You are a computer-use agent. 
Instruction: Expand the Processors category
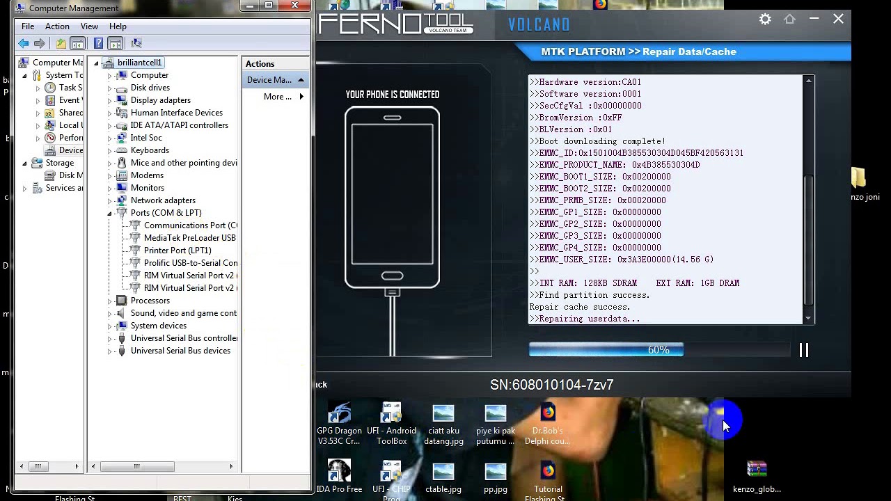point(109,301)
